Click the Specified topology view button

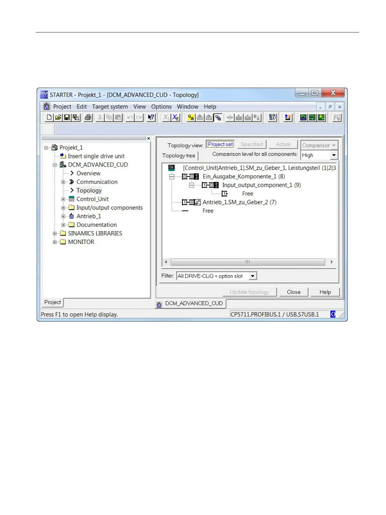tap(252, 144)
